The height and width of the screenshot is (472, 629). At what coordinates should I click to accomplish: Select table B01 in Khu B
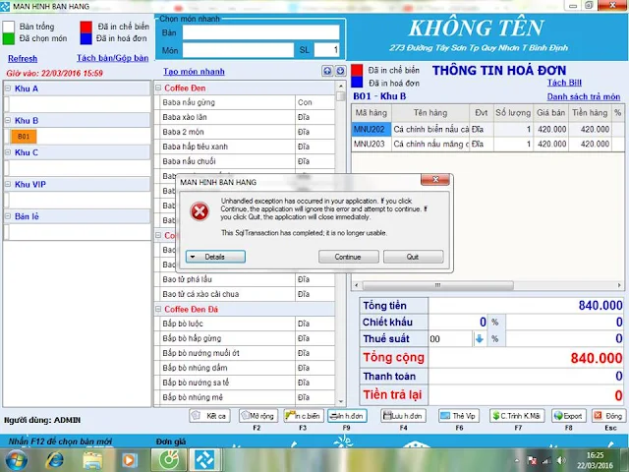pyautogui.click(x=24, y=137)
